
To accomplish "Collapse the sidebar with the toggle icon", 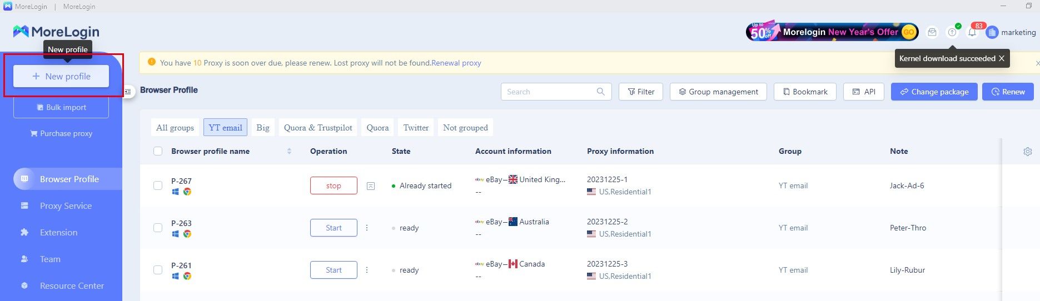I will point(128,92).
